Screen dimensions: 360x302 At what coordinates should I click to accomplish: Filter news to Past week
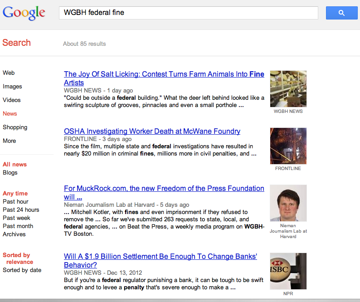tap(16, 218)
